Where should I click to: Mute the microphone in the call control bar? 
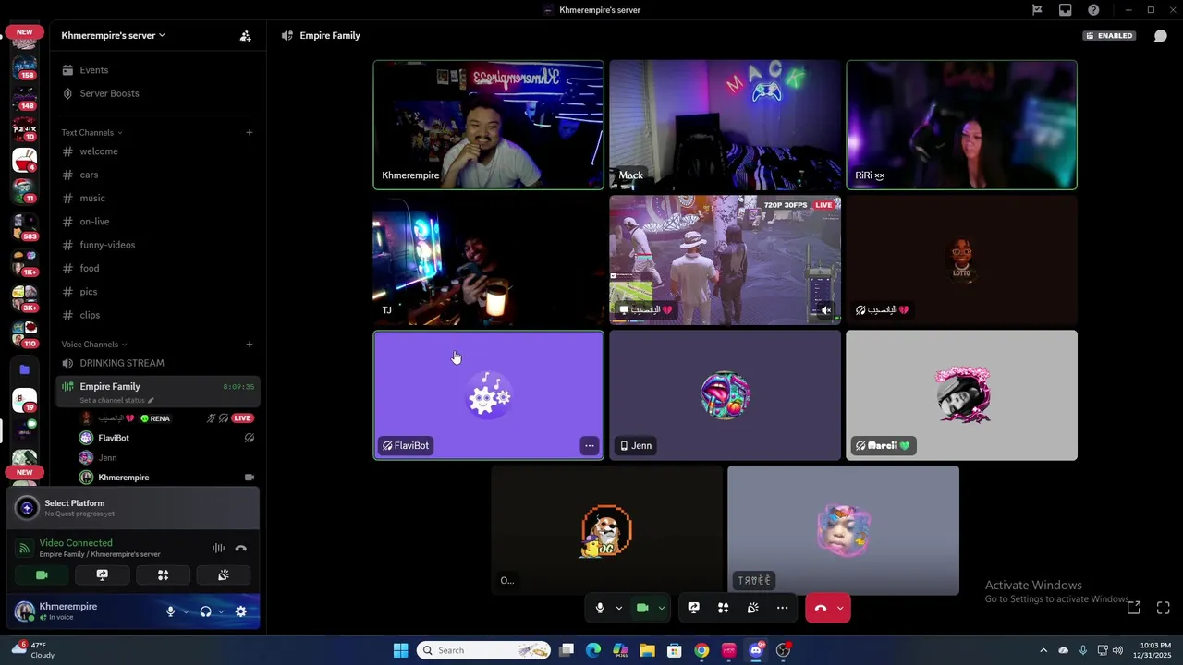tap(600, 608)
